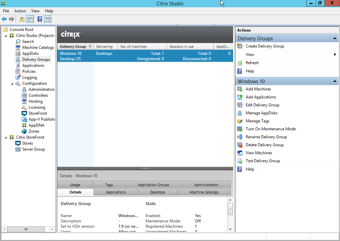Click Manage Tags action

pos(257,121)
